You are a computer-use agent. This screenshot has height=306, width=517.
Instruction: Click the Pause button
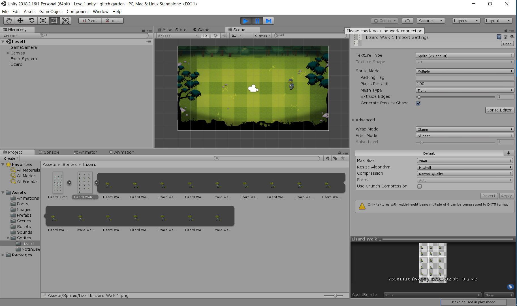257,21
